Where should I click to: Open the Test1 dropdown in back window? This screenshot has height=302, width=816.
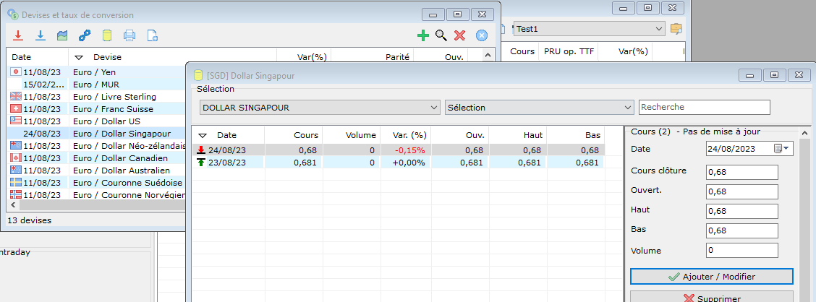point(590,29)
